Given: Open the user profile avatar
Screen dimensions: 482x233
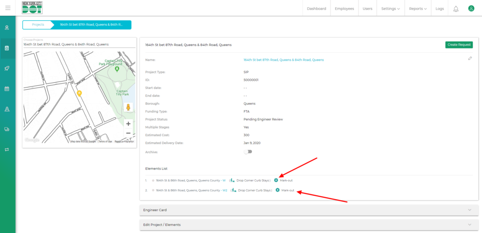Looking at the screenshot, I should [x=471, y=8].
